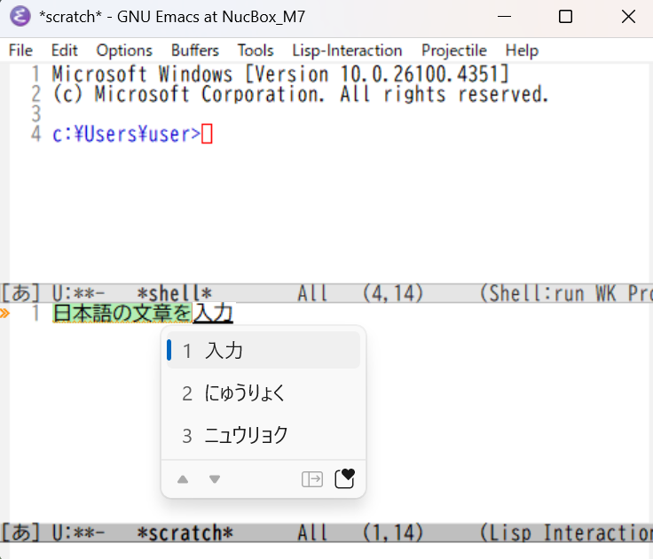Screen dimensions: 653x559
Task: Click the Lisp Interaction mode indicator
Action: [x=567, y=533]
